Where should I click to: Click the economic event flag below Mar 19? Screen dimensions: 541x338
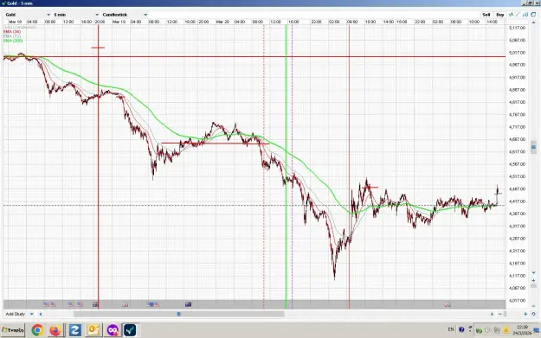(x=126, y=304)
